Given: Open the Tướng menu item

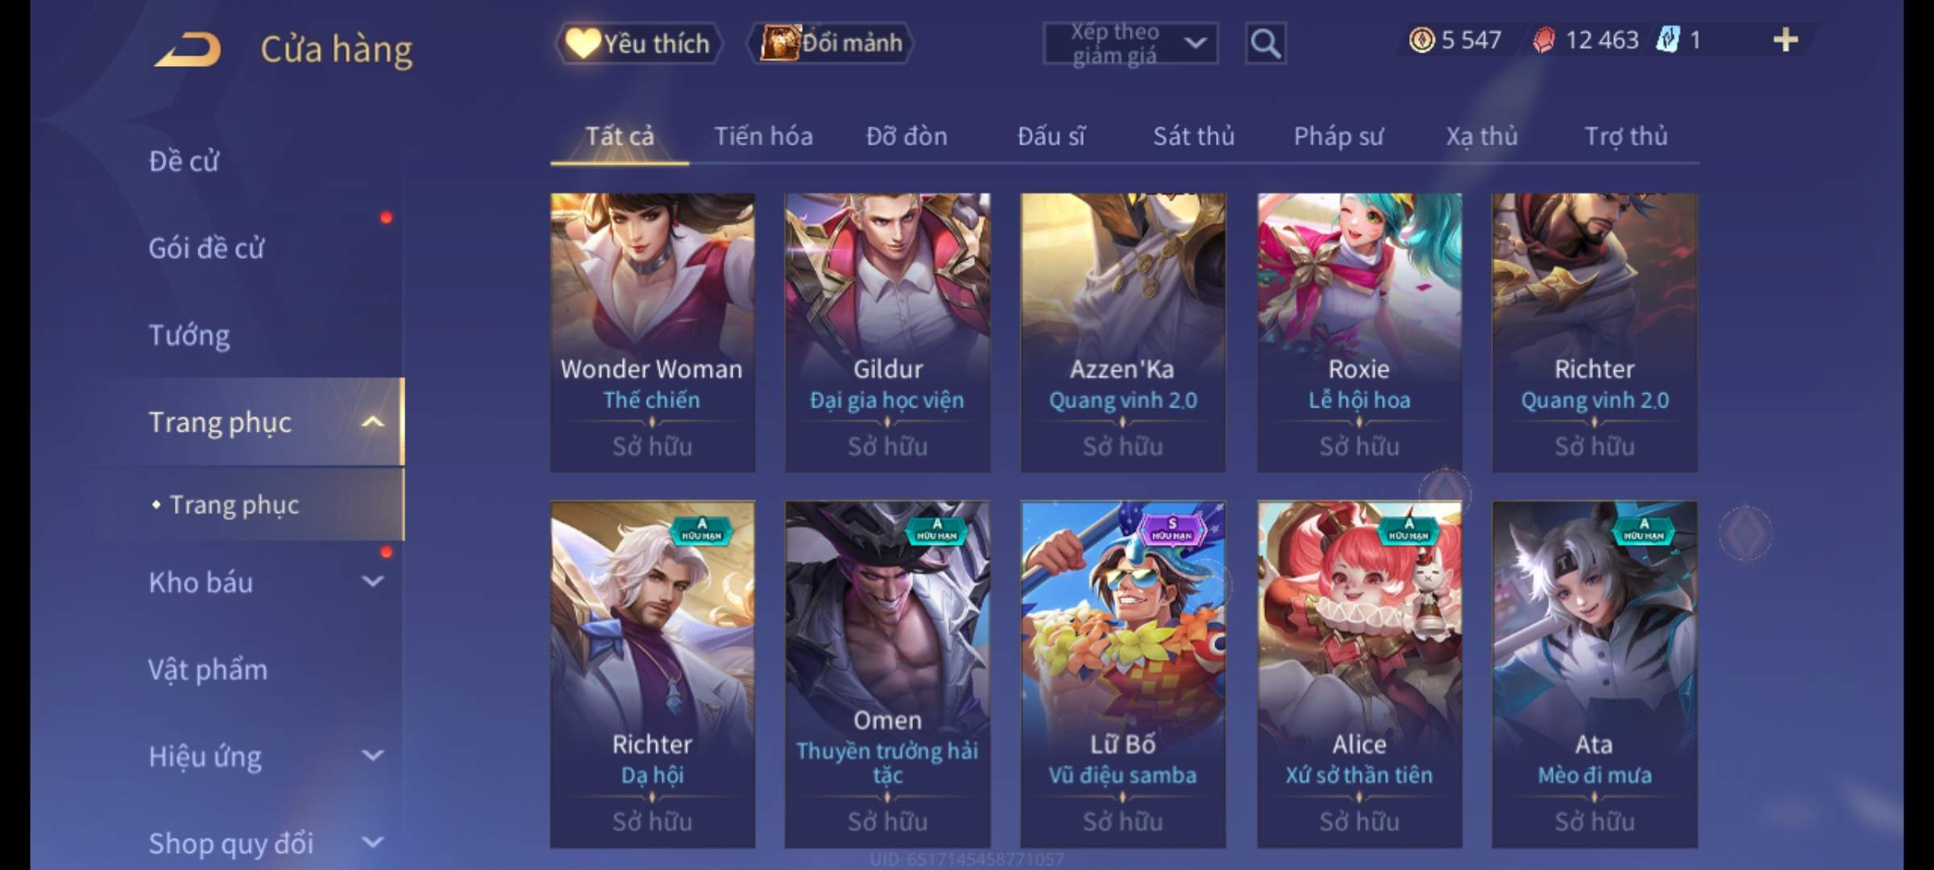Looking at the screenshot, I should [189, 334].
